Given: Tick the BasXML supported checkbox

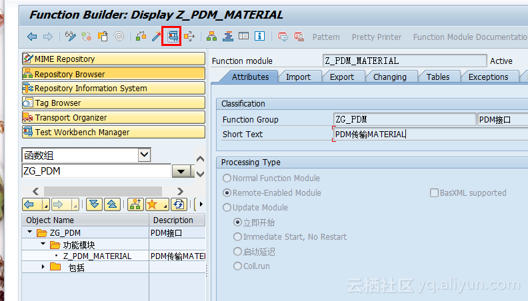Looking at the screenshot, I should pyautogui.click(x=435, y=192).
